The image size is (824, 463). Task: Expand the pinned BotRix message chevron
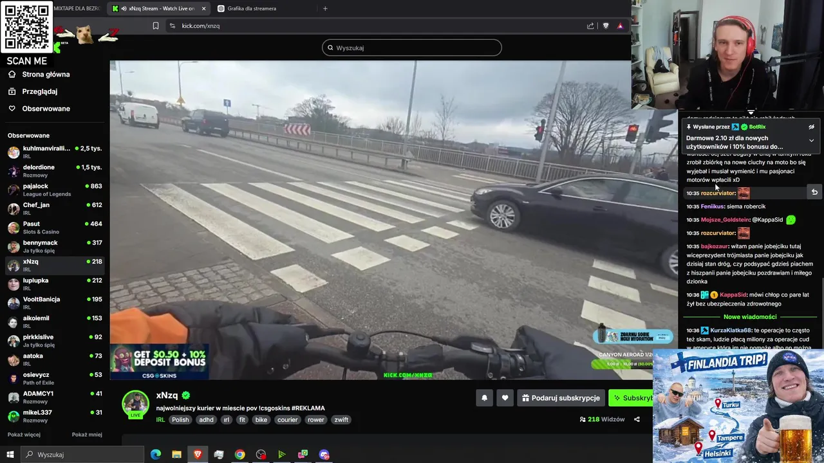(811, 140)
